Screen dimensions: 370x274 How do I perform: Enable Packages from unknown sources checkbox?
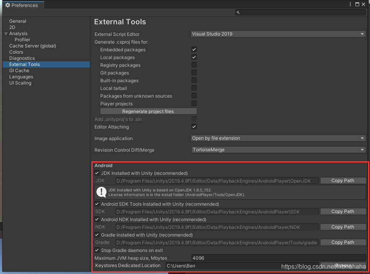tap(194, 96)
